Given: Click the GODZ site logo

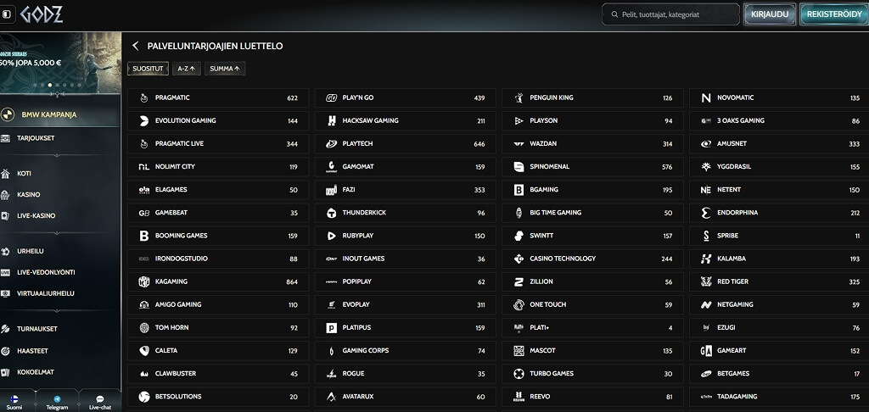Looking at the screenshot, I should click(42, 14).
